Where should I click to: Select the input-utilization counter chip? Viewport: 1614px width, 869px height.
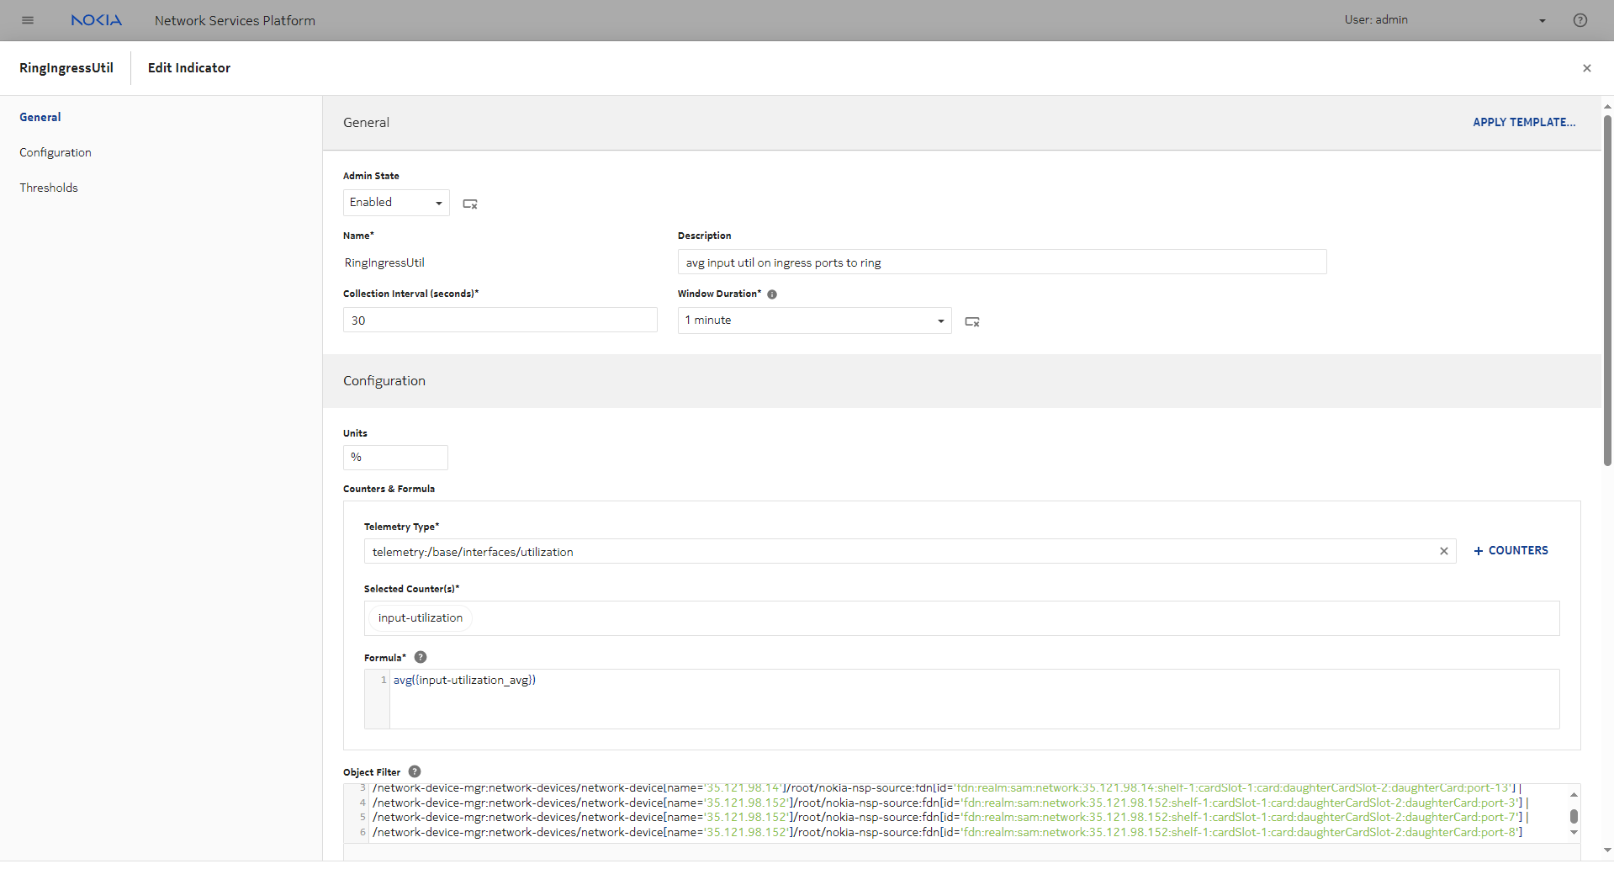[420, 618]
